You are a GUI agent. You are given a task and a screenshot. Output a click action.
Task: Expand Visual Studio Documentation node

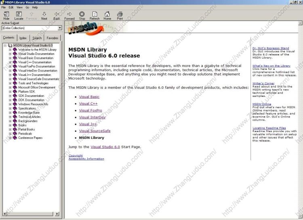point(10,54)
